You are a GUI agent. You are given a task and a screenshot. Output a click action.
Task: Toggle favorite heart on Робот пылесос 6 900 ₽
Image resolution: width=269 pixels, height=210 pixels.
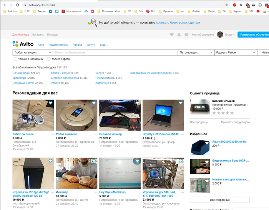pyautogui.click(x=50, y=103)
